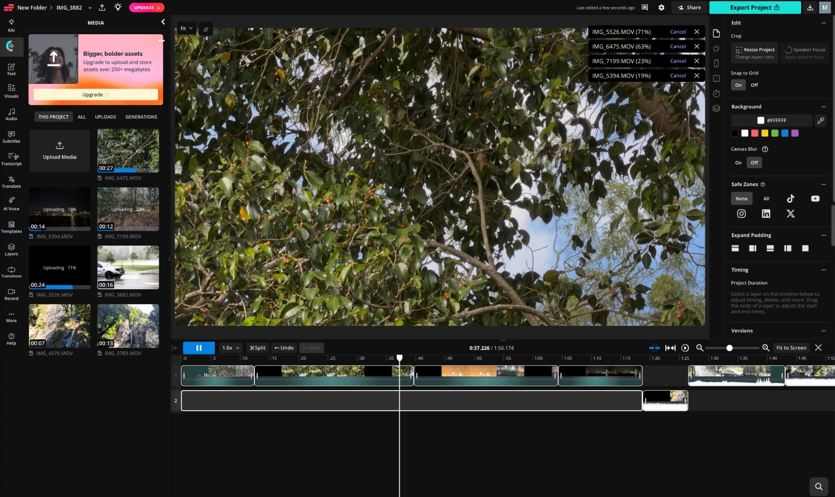Select None for Safe Zones

click(741, 199)
